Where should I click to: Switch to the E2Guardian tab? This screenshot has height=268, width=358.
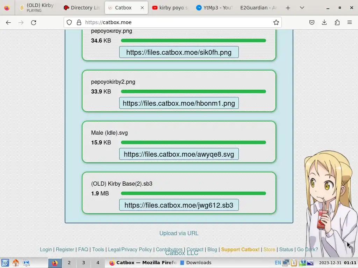(x=258, y=8)
